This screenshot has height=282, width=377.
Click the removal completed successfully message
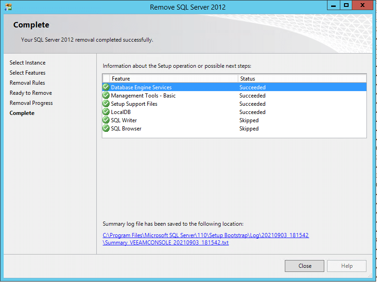(x=87, y=40)
